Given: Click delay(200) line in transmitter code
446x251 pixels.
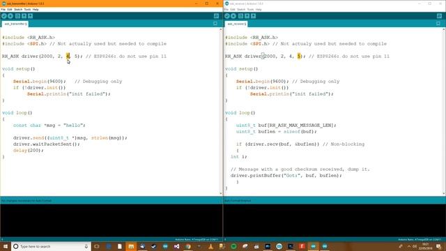Looking at the screenshot, I should [28, 151].
